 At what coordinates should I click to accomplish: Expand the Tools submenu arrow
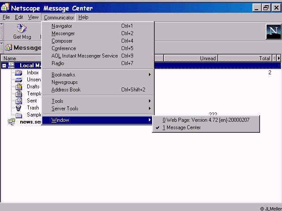(x=150, y=101)
